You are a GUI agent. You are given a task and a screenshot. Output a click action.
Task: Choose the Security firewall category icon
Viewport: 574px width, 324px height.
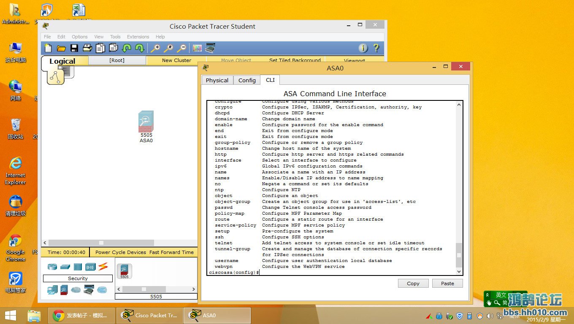pos(64,290)
